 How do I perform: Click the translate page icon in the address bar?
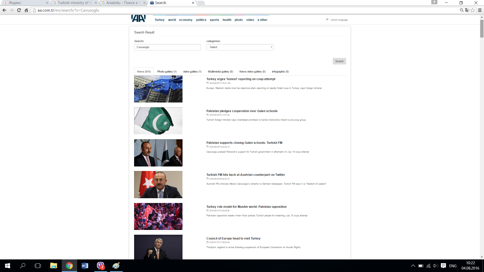pos(467,10)
